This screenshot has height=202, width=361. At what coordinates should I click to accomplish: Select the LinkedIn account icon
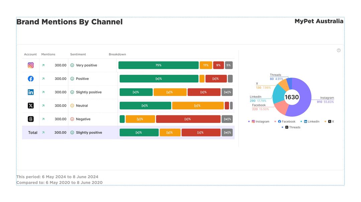(x=30, y=92)
